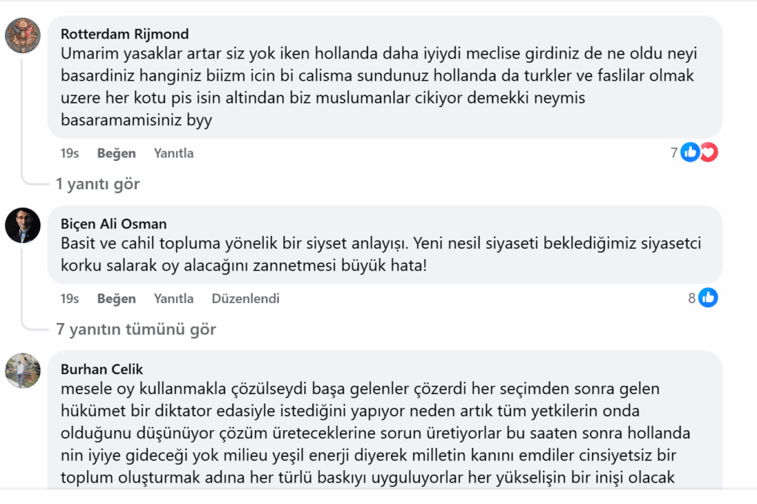Toggle Beğen on Rotterdam Rijmond's comment

pyautogui.click(x=116, y=154)
